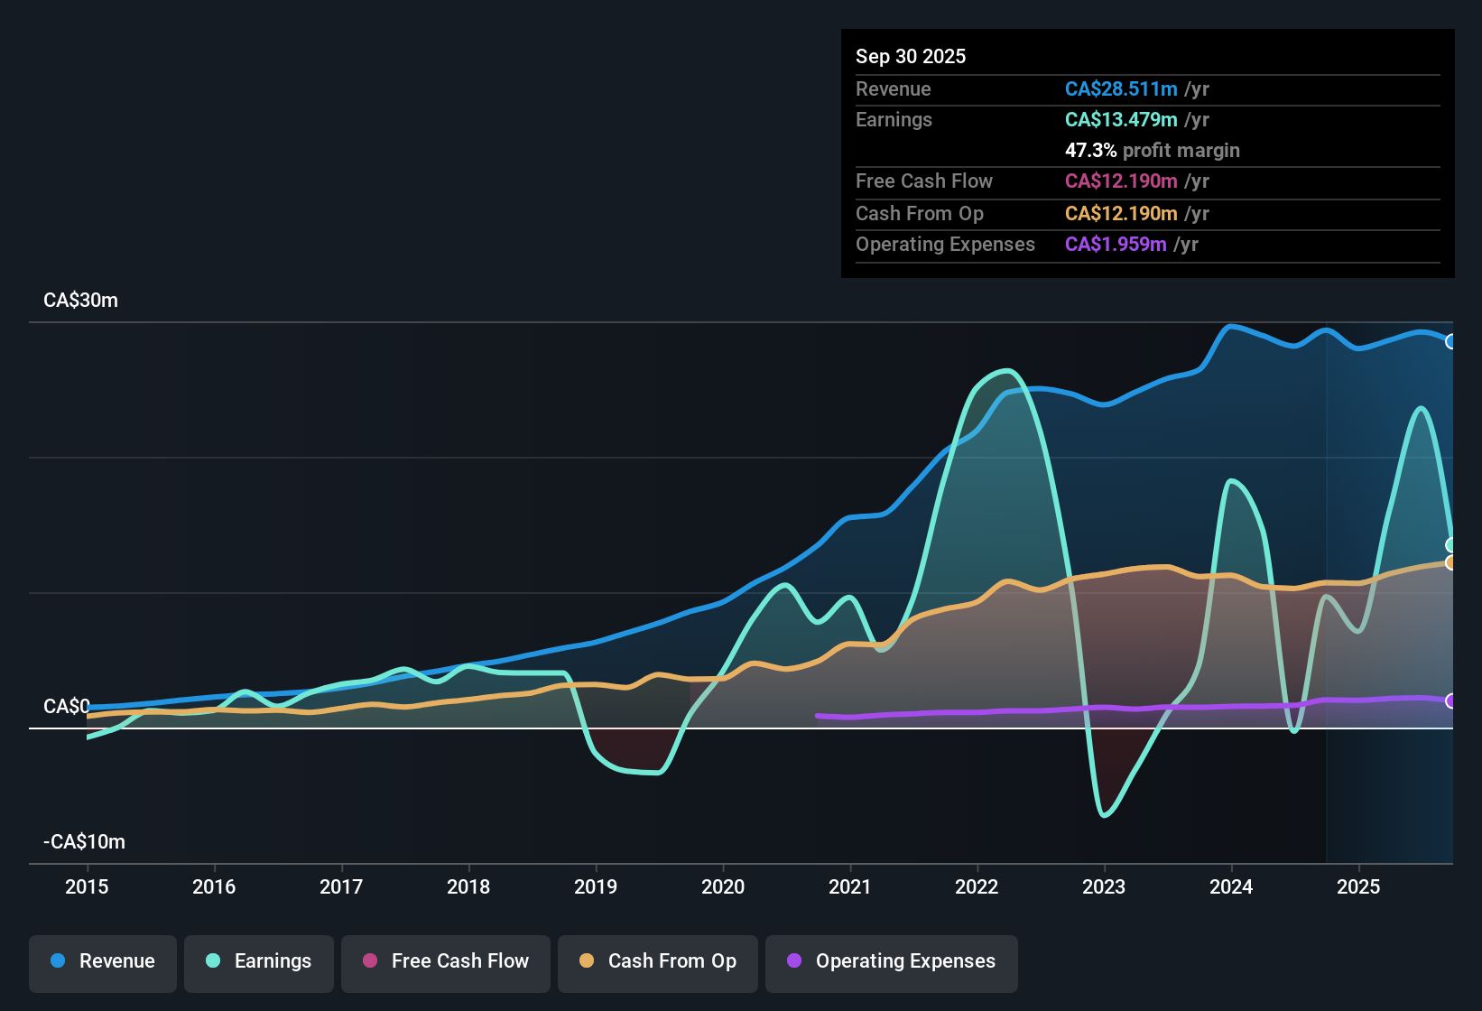
Task: Click the 47.3% profit margin text
Action: coord(1152,151)
